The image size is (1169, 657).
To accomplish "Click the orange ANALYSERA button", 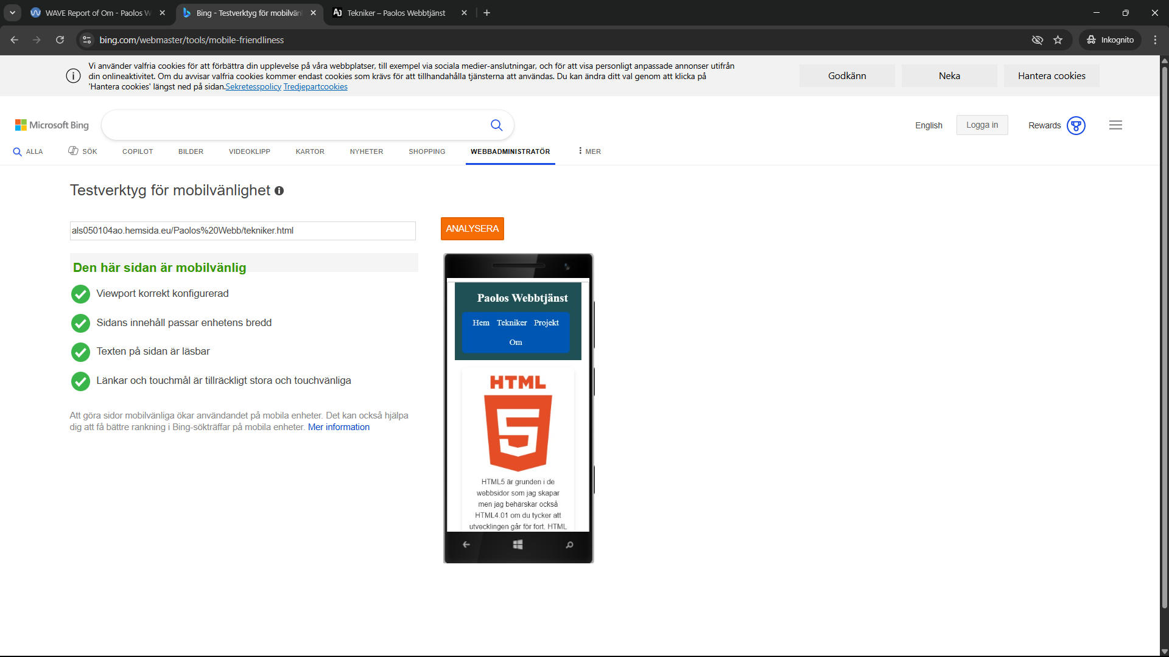I will tap(472, 229).
